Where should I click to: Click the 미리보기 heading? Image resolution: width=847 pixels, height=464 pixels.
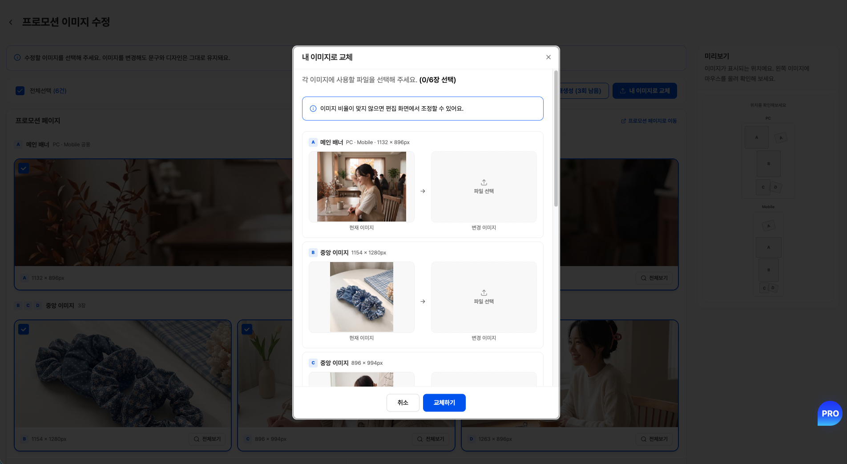[717, 56]
